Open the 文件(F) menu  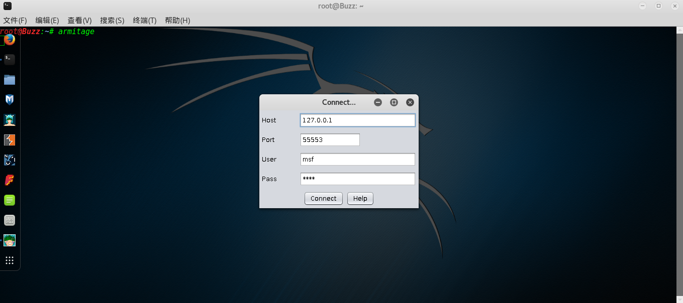tap(15, 21)
